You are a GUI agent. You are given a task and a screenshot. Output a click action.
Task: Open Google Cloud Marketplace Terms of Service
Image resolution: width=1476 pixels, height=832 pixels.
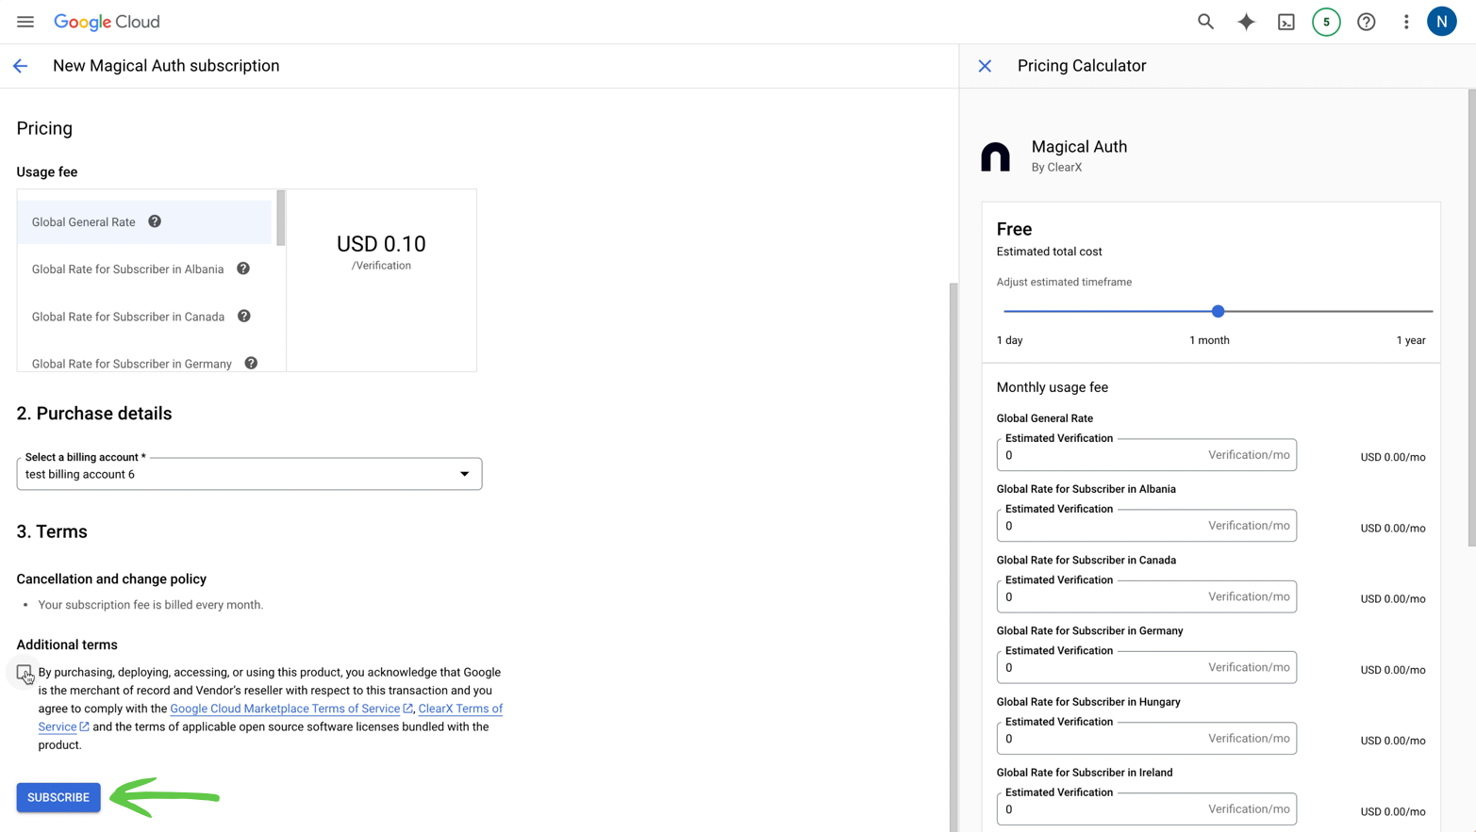pos(285,709)
